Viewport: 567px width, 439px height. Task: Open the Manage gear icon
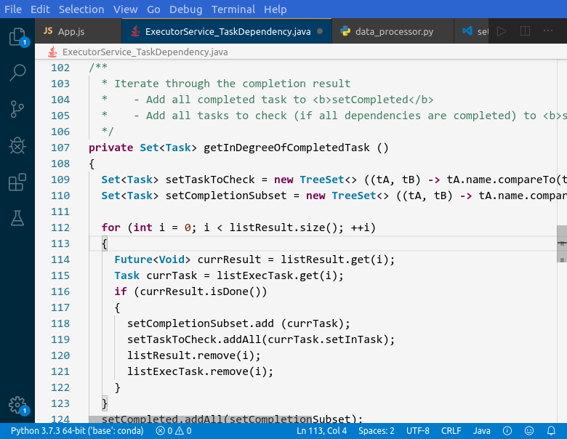coord(17,406)
